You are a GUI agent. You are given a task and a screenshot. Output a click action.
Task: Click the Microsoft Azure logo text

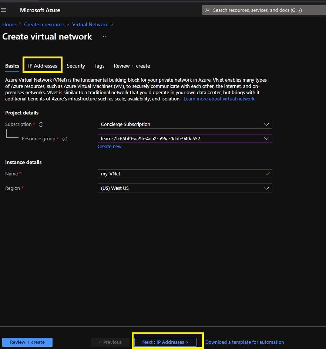[40, 10]
